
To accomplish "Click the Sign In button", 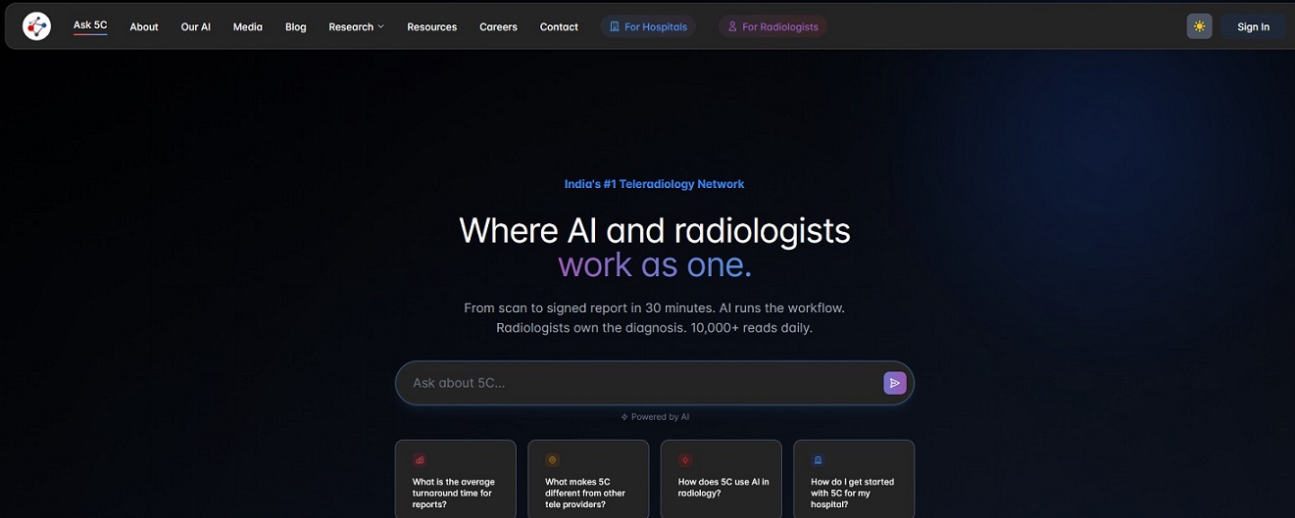I will (1253, 26).
